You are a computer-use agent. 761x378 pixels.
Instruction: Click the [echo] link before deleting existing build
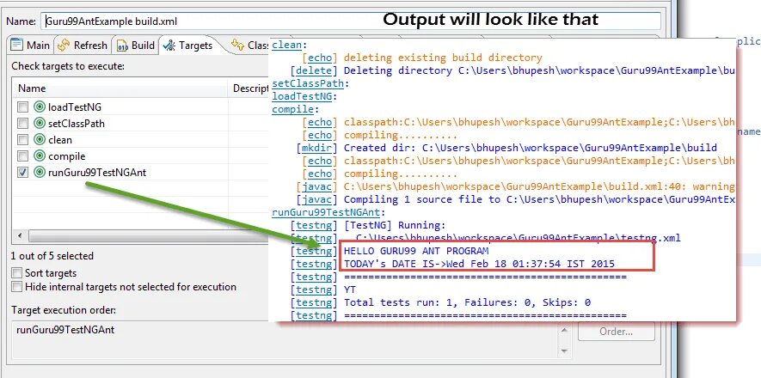point(320,58)
